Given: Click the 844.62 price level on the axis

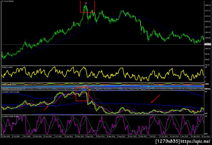Looking at the screenshot, I should coord(207,59).
